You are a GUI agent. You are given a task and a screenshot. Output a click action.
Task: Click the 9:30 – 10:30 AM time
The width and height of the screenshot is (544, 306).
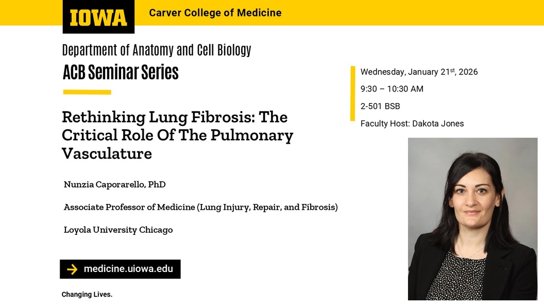click(x=392, y=89)
